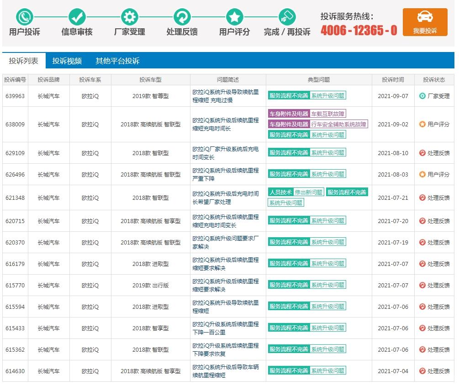Click the 信息审核 checkmark step icon

pos(77,17)
